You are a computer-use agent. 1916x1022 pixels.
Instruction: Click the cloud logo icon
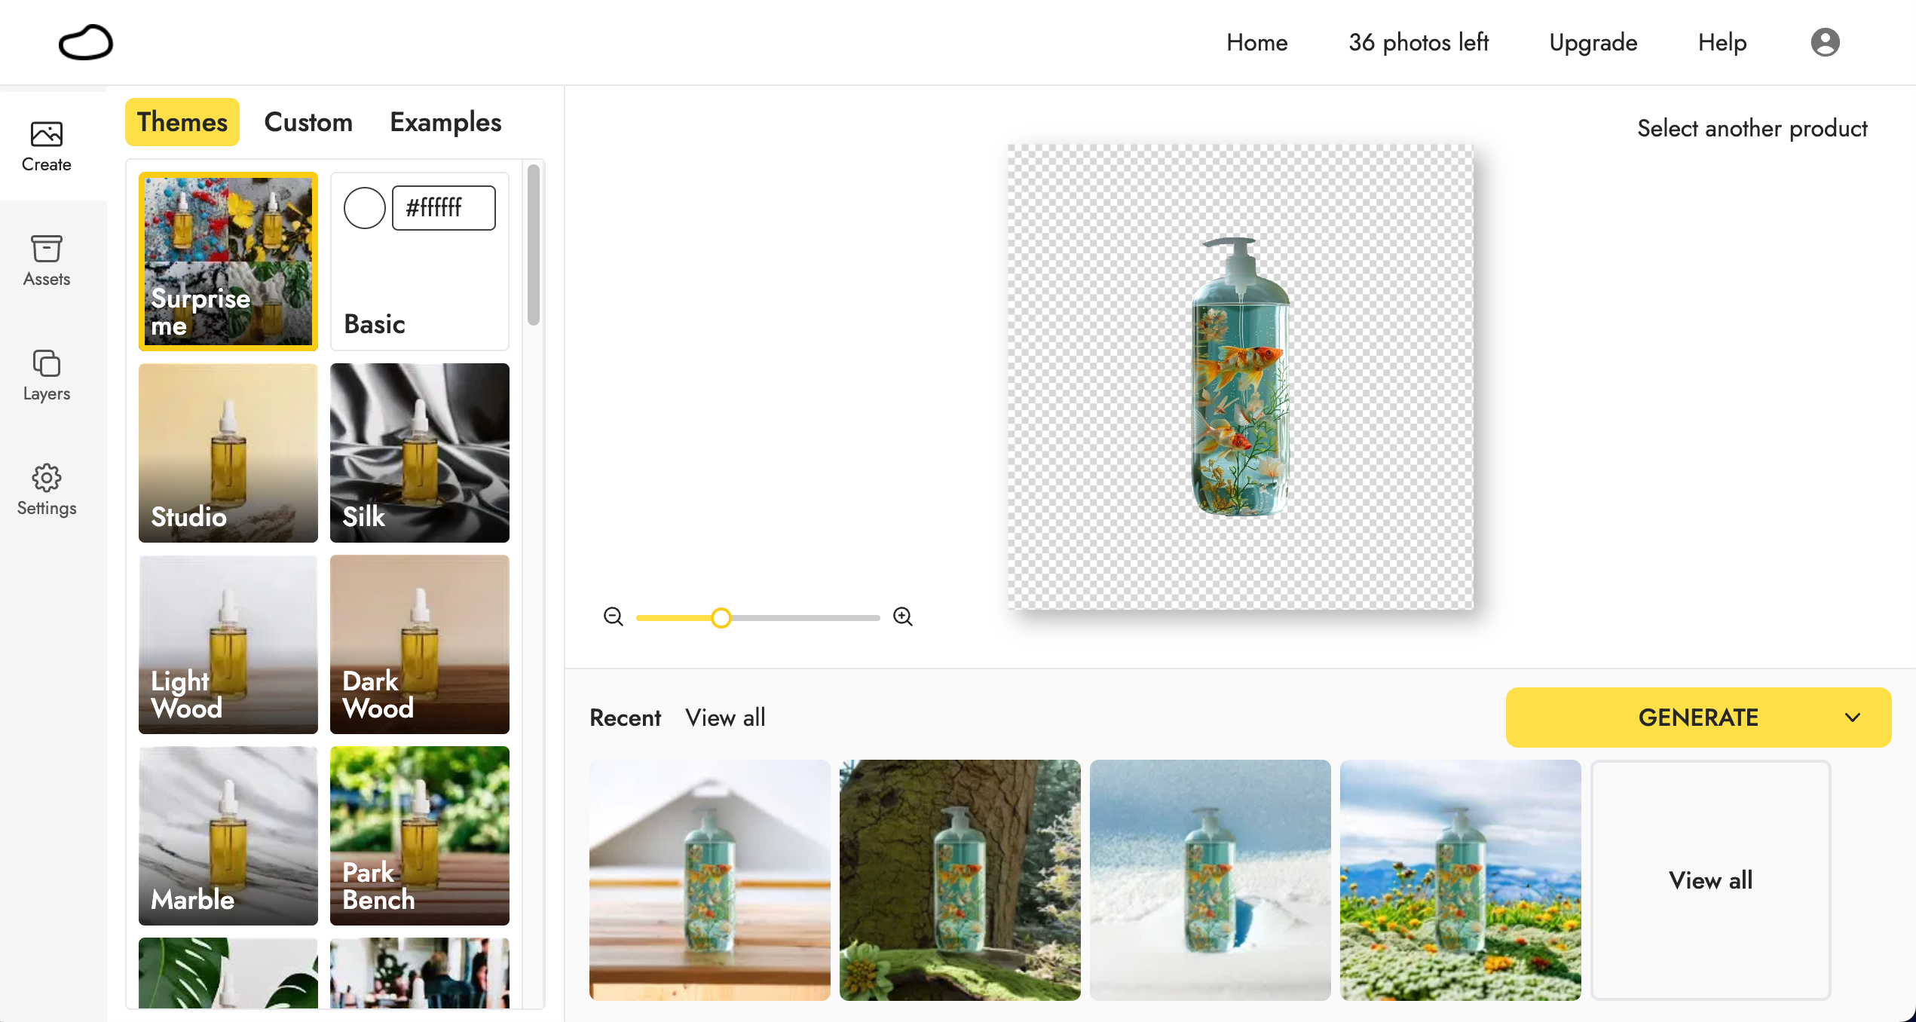(x=86, y=42)
